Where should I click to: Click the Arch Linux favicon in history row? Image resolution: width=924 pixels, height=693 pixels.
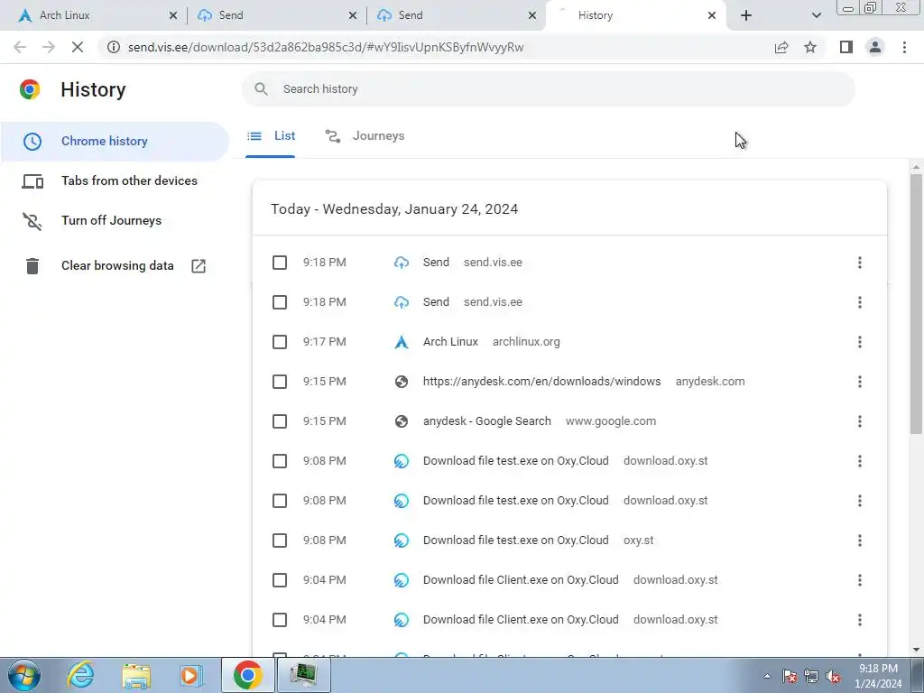402,342
